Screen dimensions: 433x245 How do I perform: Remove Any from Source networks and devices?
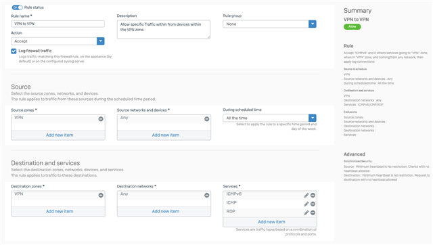tap(206, 118)
